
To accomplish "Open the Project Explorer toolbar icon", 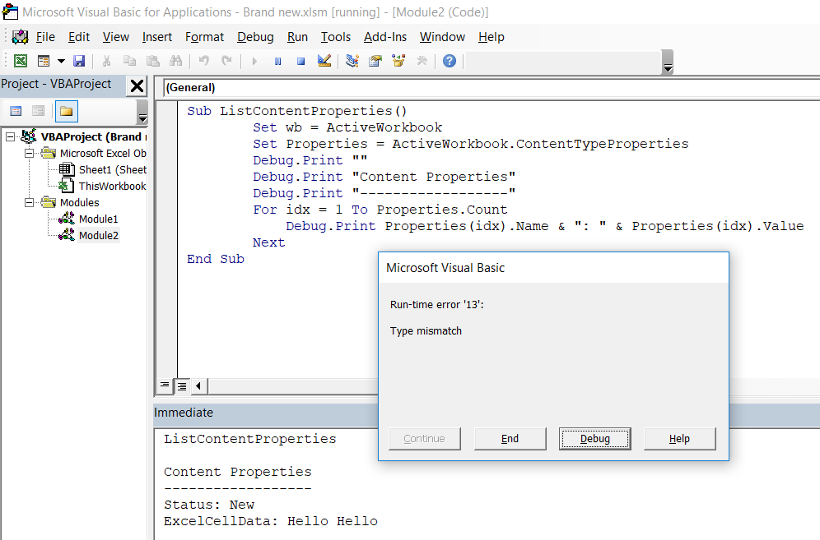I will tap(352, 61).
